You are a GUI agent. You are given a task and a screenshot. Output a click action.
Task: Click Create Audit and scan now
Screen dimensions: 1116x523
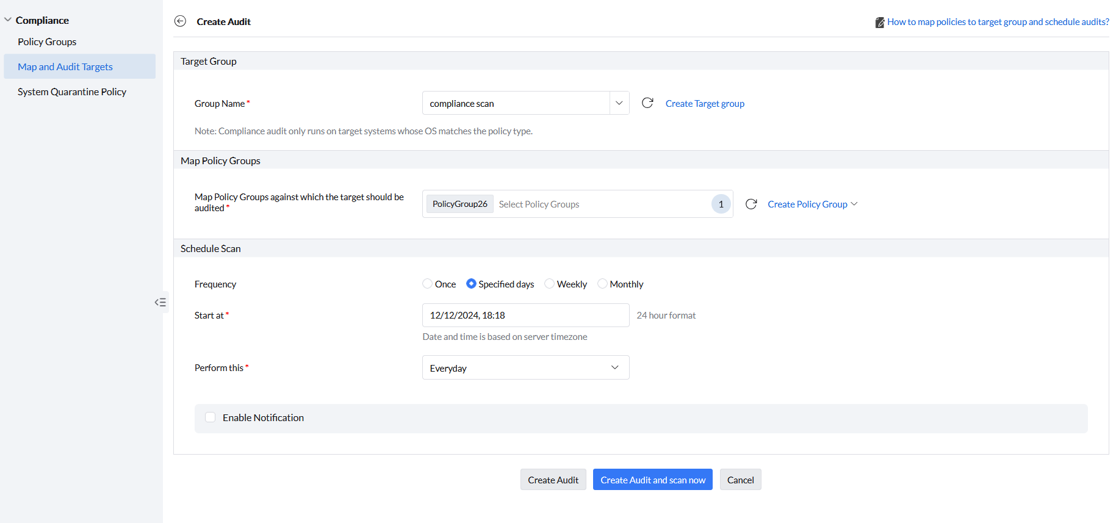[x=652, y=480]
